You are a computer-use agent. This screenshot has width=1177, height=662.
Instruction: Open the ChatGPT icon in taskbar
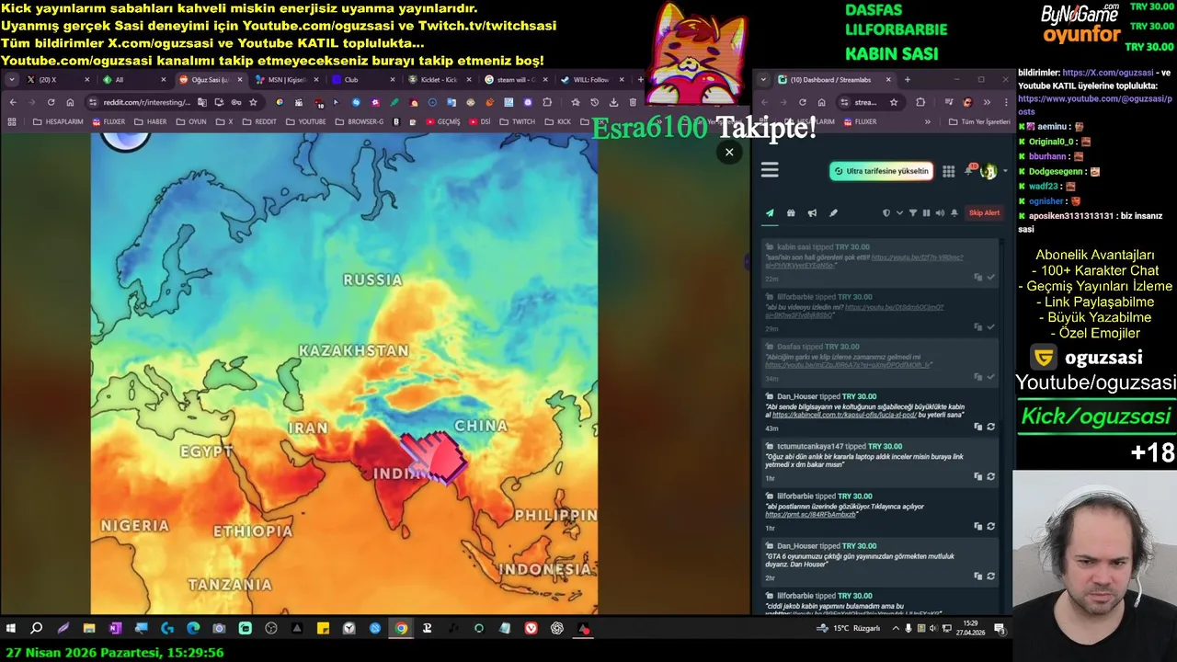(x=557, y=629)
